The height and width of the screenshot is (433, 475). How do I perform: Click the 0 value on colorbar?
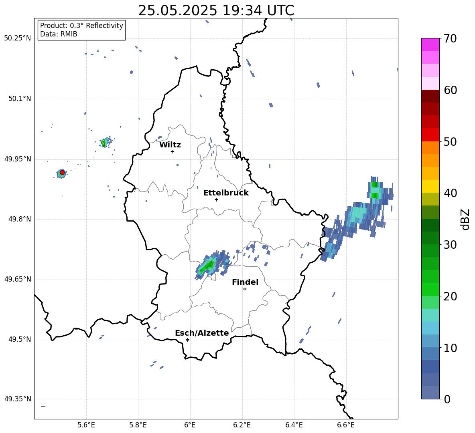coord(447,399)
